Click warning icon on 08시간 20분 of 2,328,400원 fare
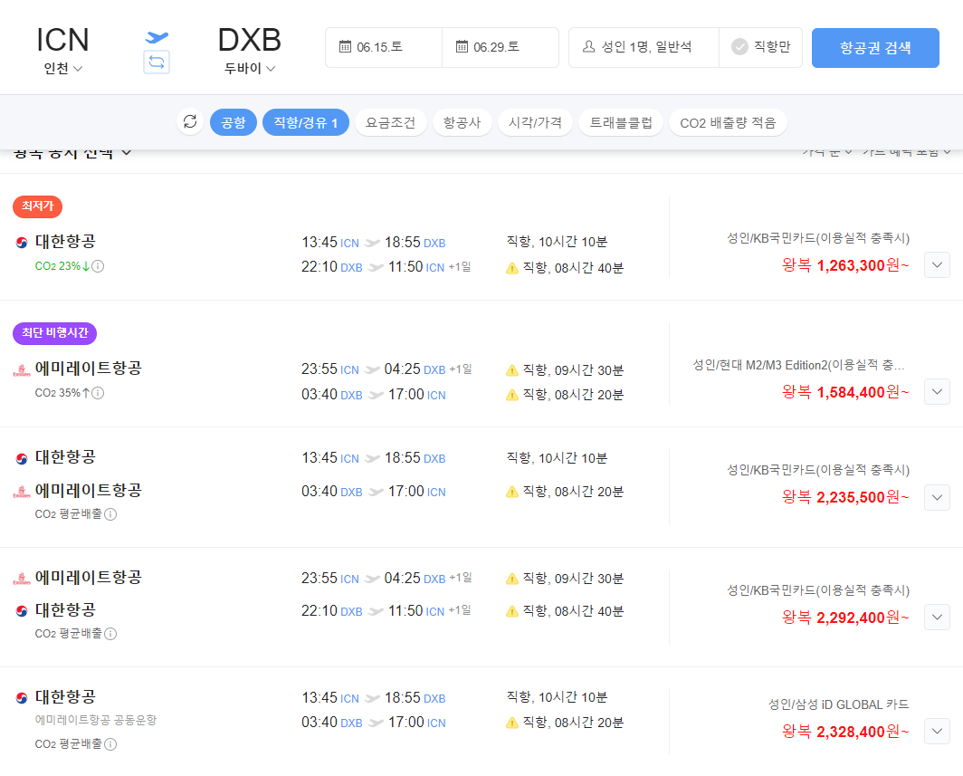The height and width of the screenshot is (776, 963). click(x=512, y=723)
